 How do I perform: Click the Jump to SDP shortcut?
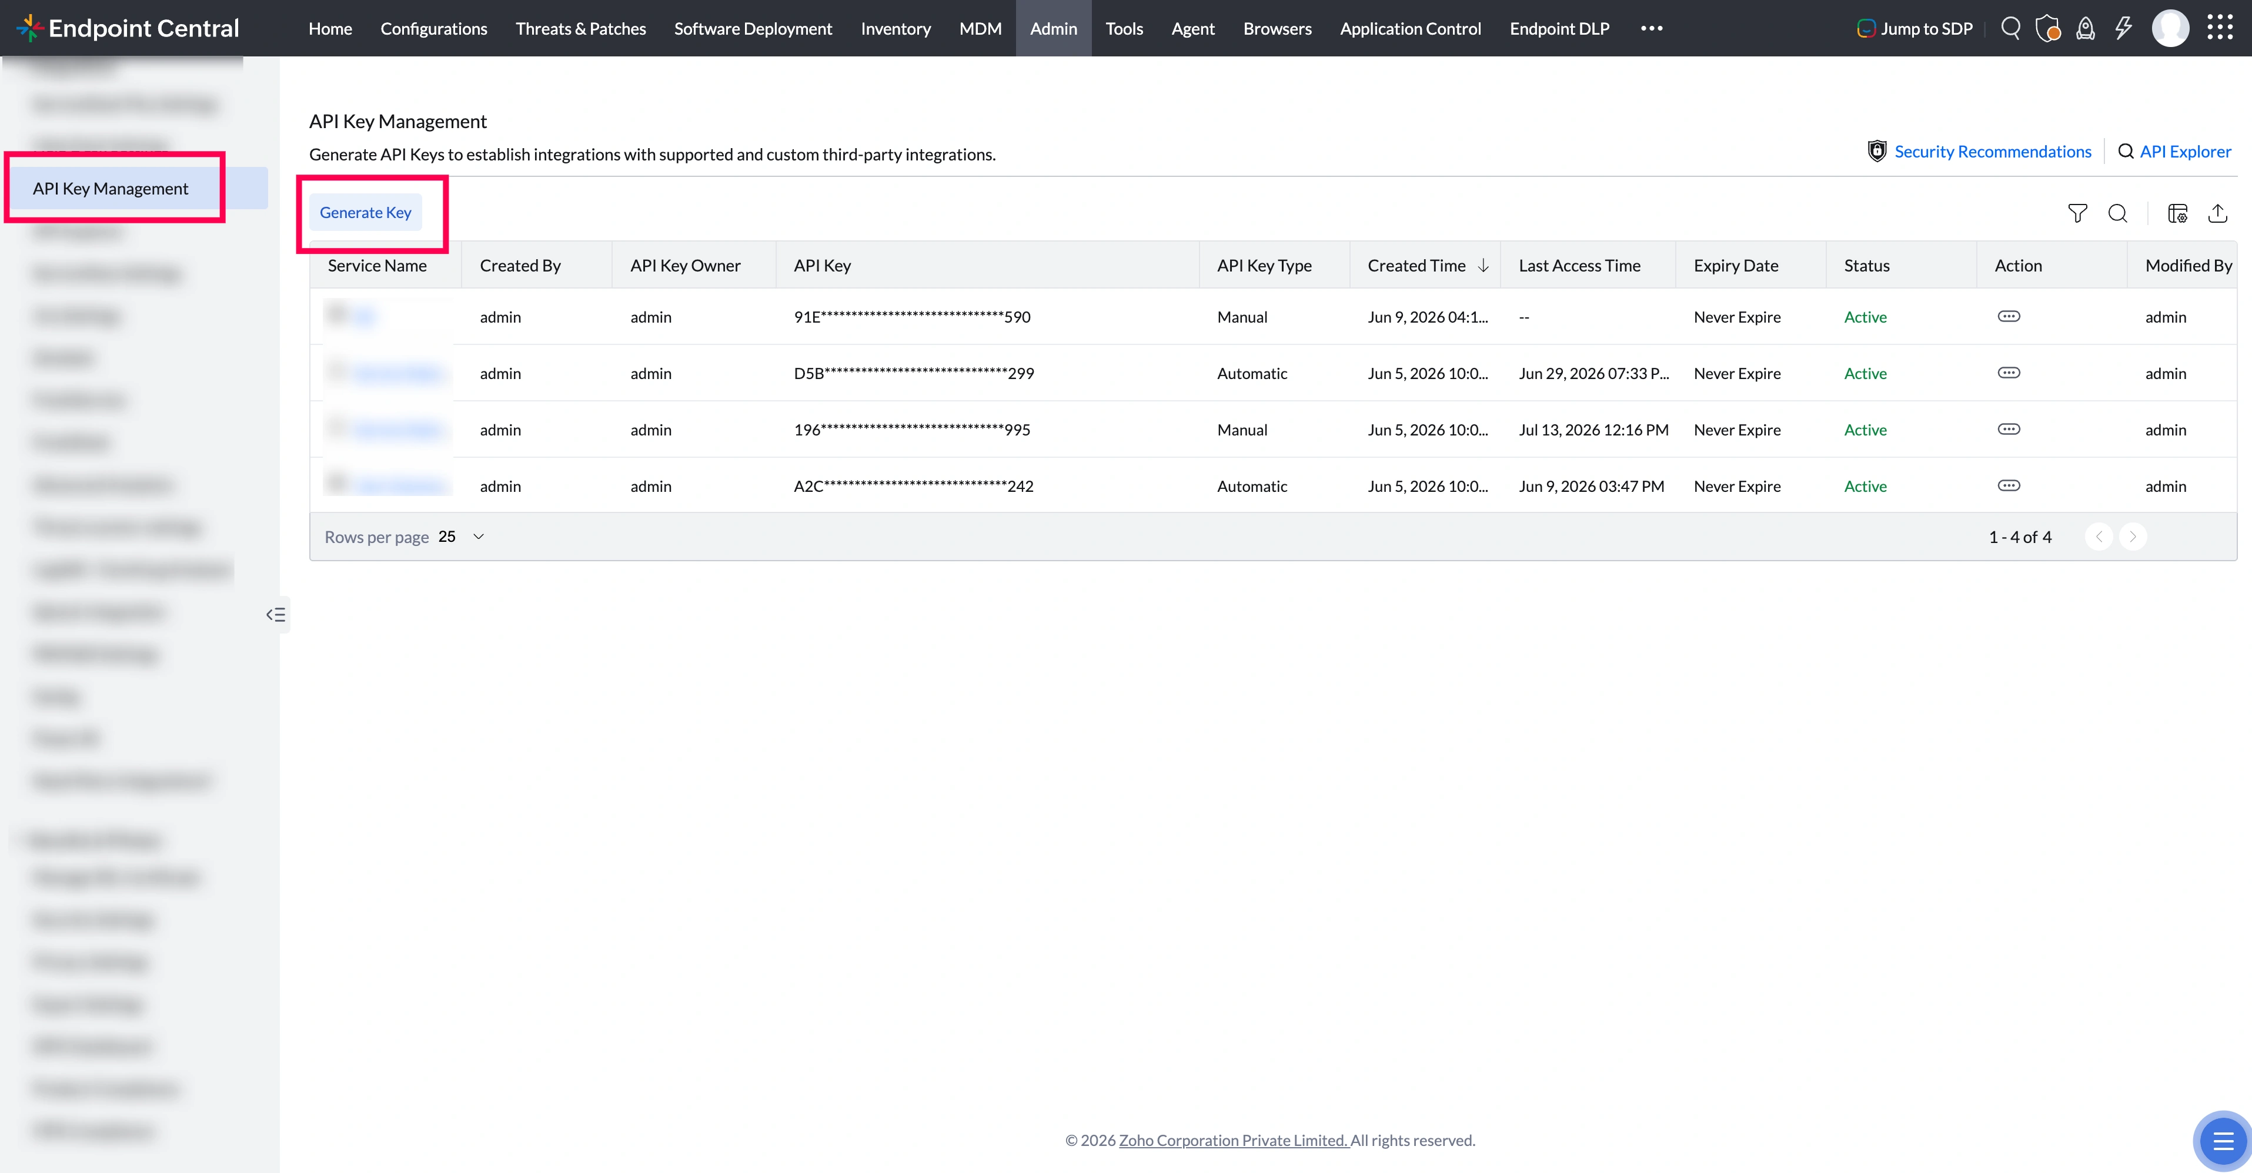tap(1914, 28)
